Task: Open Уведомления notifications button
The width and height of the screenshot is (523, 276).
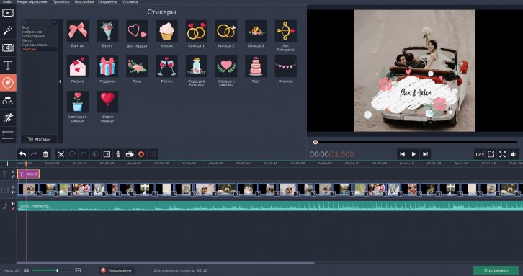Action: point(117,270)
